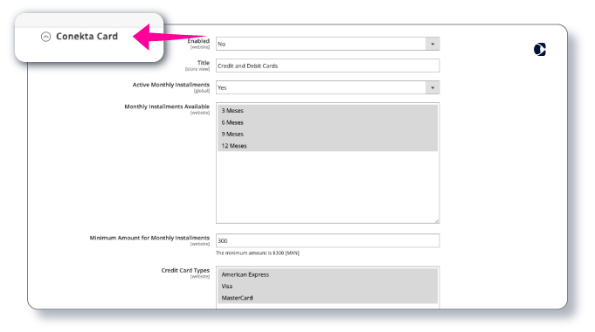Select American Express card type
Screen dimensions: 595x332
pyautogui.click(x=328, y=274)
